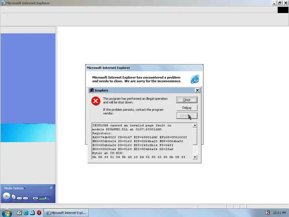This screenshot has width=289, height=217.
Task: Close the Iexplore dialog with its X button
Action: pos(197,90)
